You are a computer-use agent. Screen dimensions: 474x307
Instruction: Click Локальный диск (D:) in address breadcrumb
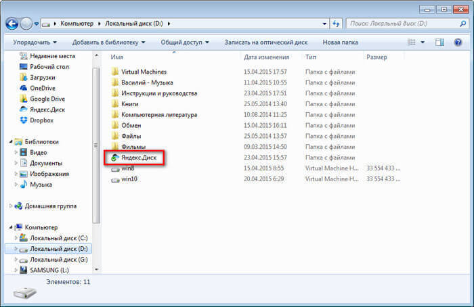pos(133,24)
